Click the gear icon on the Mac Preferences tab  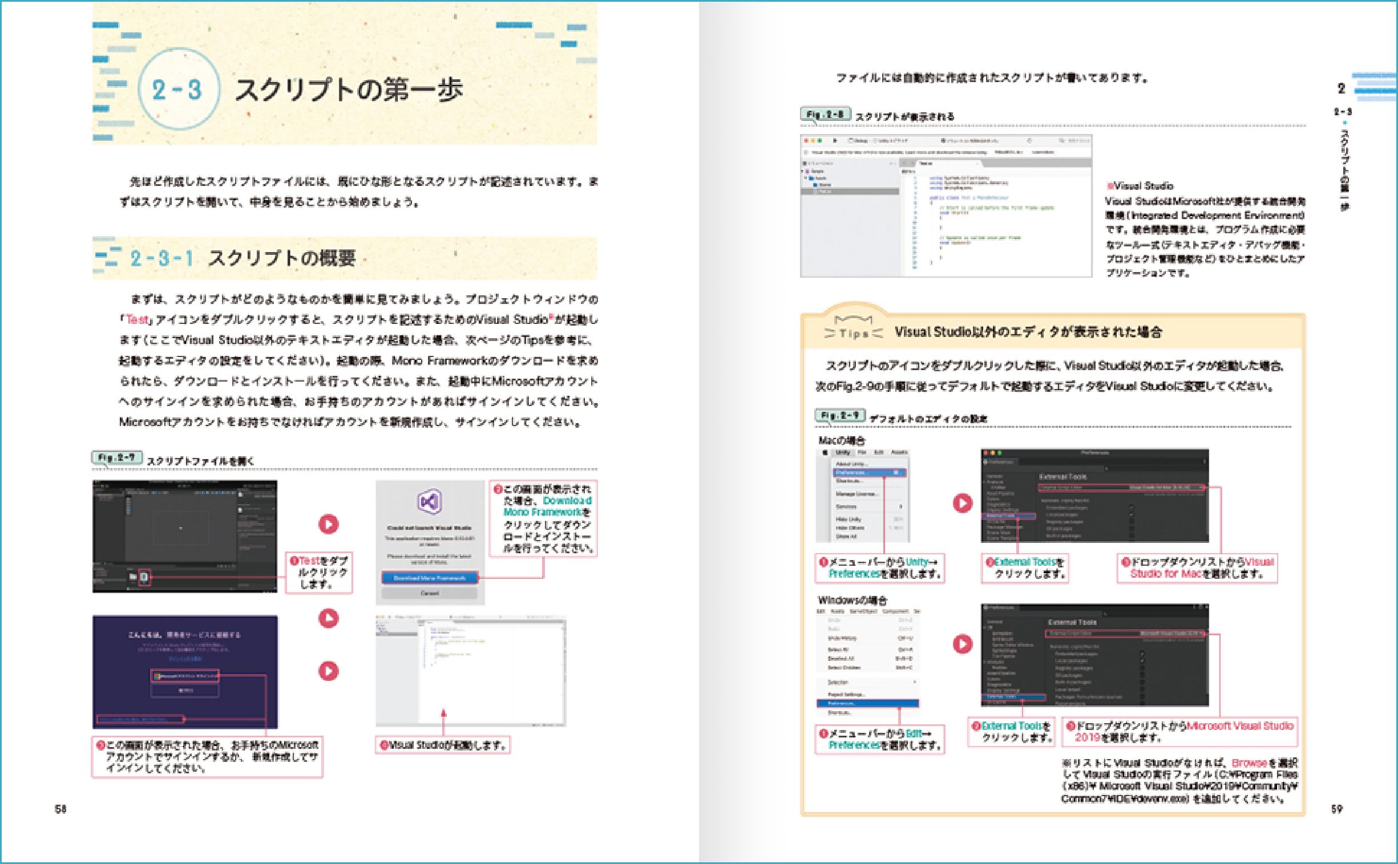point(986,463)
